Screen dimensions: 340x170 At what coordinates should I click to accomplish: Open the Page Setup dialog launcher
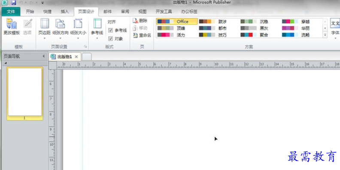(86, 47)
